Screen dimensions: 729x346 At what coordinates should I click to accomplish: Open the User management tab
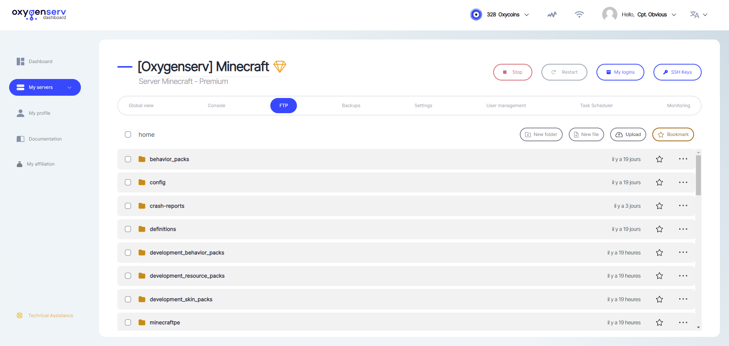click(x=506, y=106)
